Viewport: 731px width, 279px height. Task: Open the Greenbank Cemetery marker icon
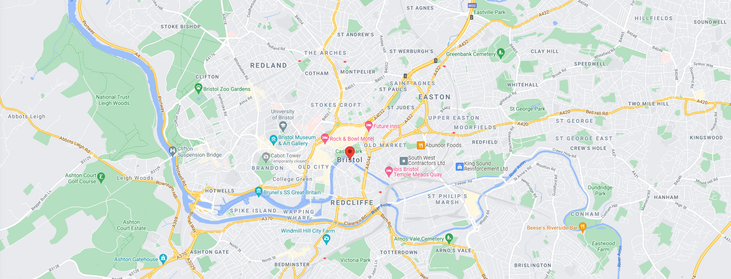coord(501,53)
